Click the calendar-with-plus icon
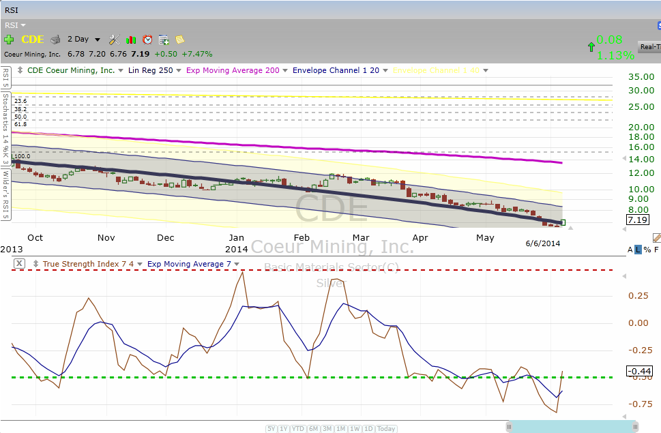This screenshot has width=661, height=433. (x=164, y=40)
